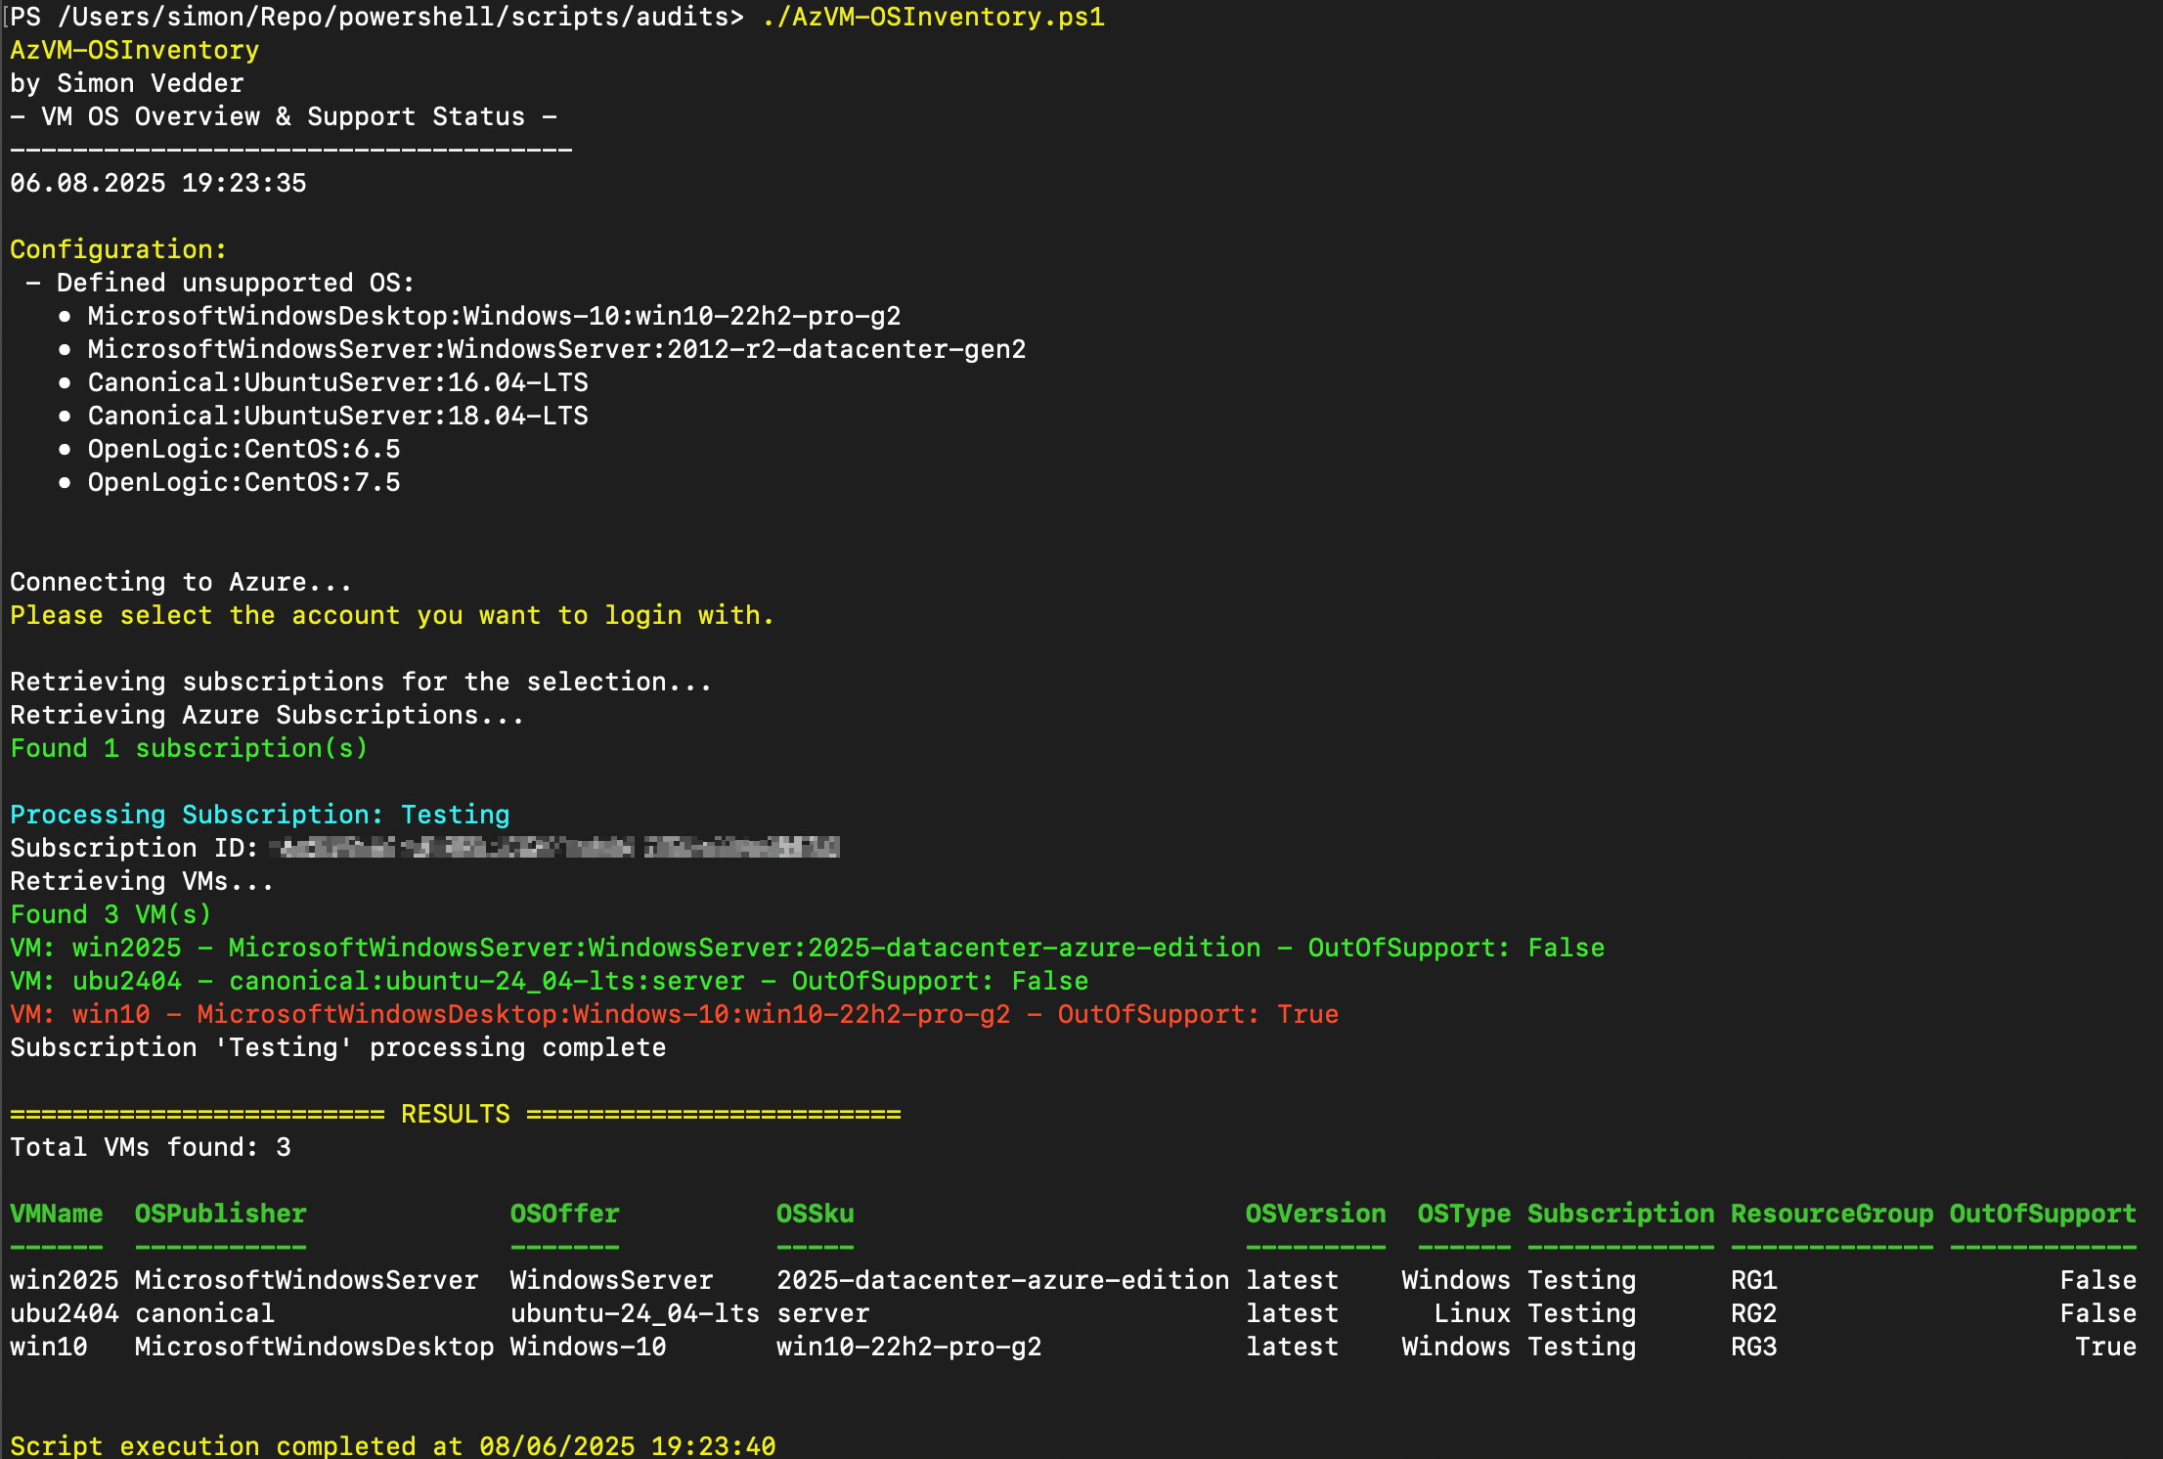This screenshot has width=2163, height=1459.
Task: Click the ubuntu-24_04-lts offer cell
Action: [636, 1313]
